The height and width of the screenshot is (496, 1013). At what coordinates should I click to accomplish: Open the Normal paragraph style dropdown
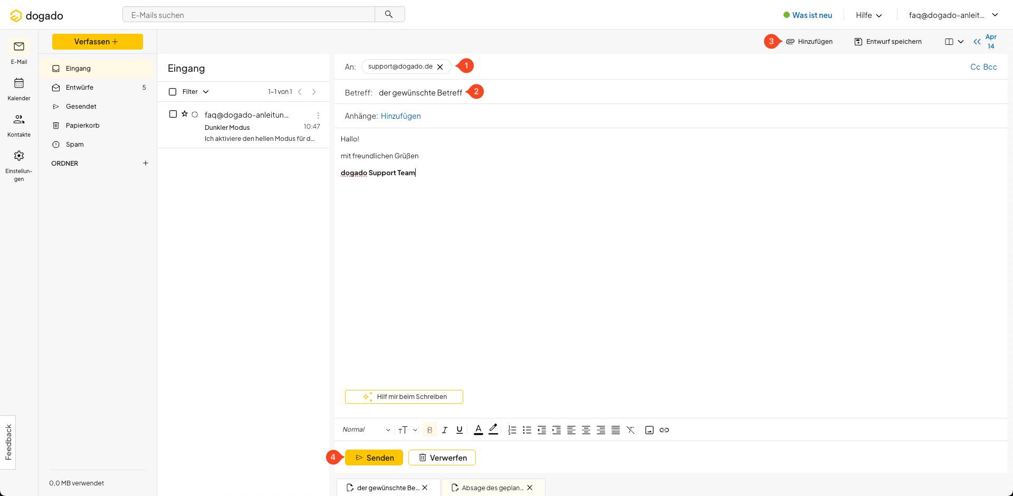pos(366,430)
